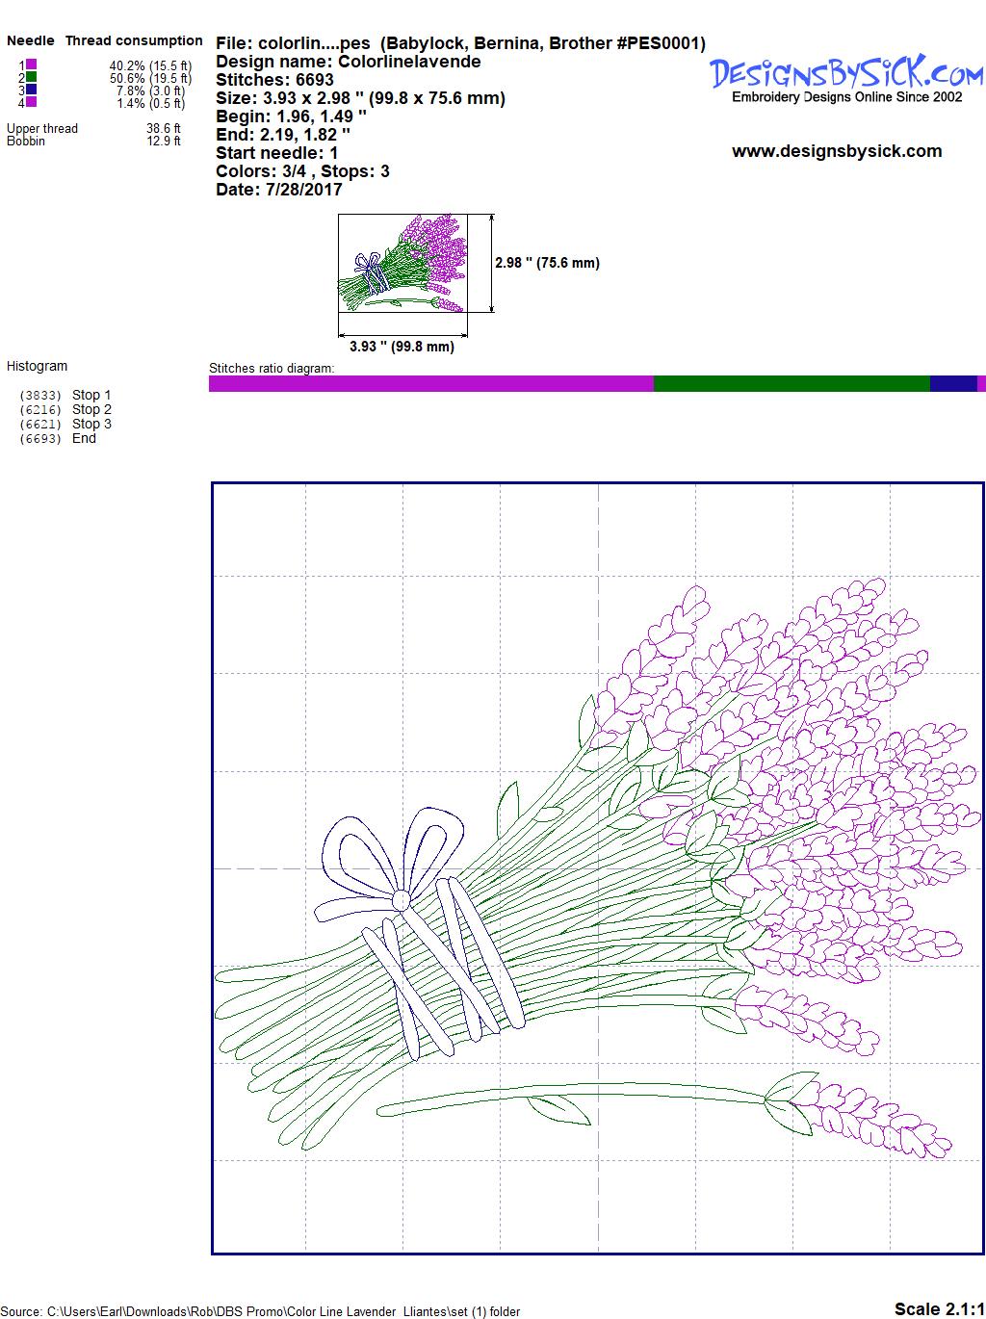Click the 3.93" width dimension label

pos(402,347)
